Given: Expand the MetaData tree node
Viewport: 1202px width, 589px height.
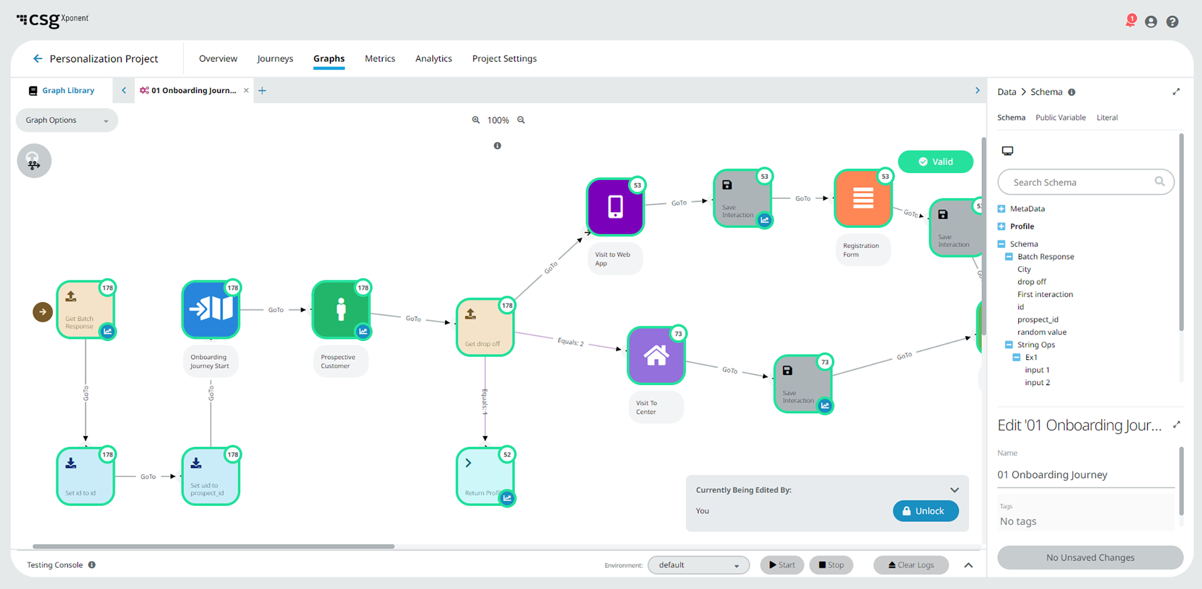Looking at the screenshot, I should pyautogui.click(x=1001, y=209).
